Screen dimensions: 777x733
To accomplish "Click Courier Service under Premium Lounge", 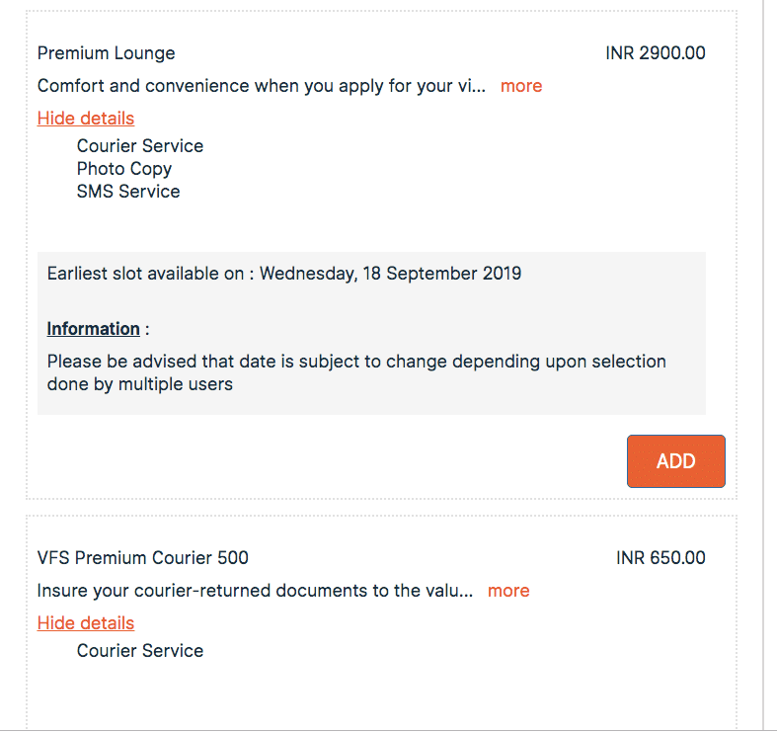I will tap(140, 146).
